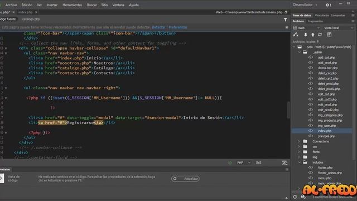Expand the img folder
The width and height of the screenshot is (357, 201).
(299, 157)
